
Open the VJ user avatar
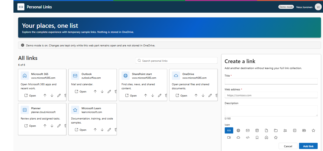(x=318, y=7)
